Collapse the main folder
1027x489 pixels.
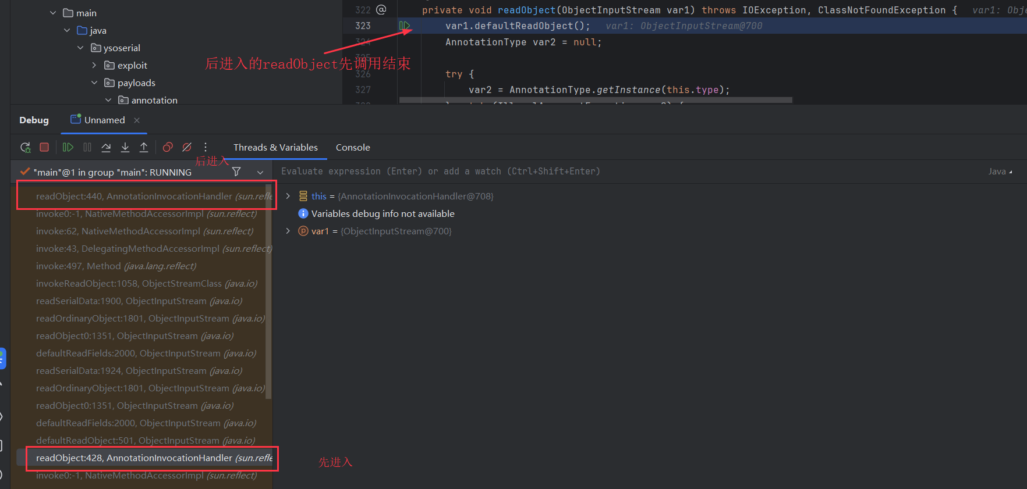[x=53, y=13]
